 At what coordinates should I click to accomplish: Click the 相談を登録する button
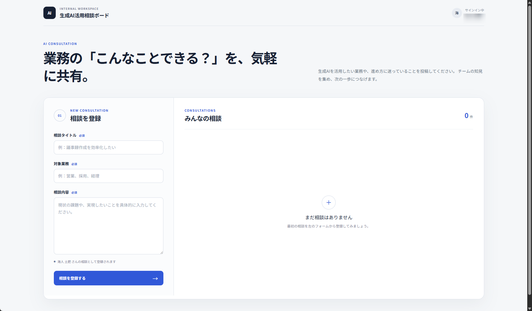click(x=109, y=278)
